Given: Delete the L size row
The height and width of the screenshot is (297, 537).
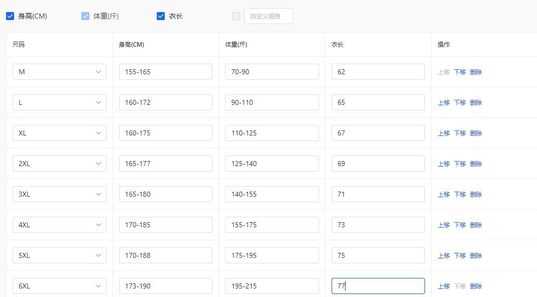Looking at the screenshot, I should point(476,102).
